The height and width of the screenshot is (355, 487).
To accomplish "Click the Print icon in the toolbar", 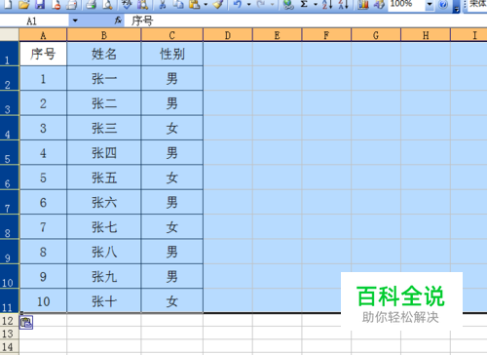I will click(71, 4).
